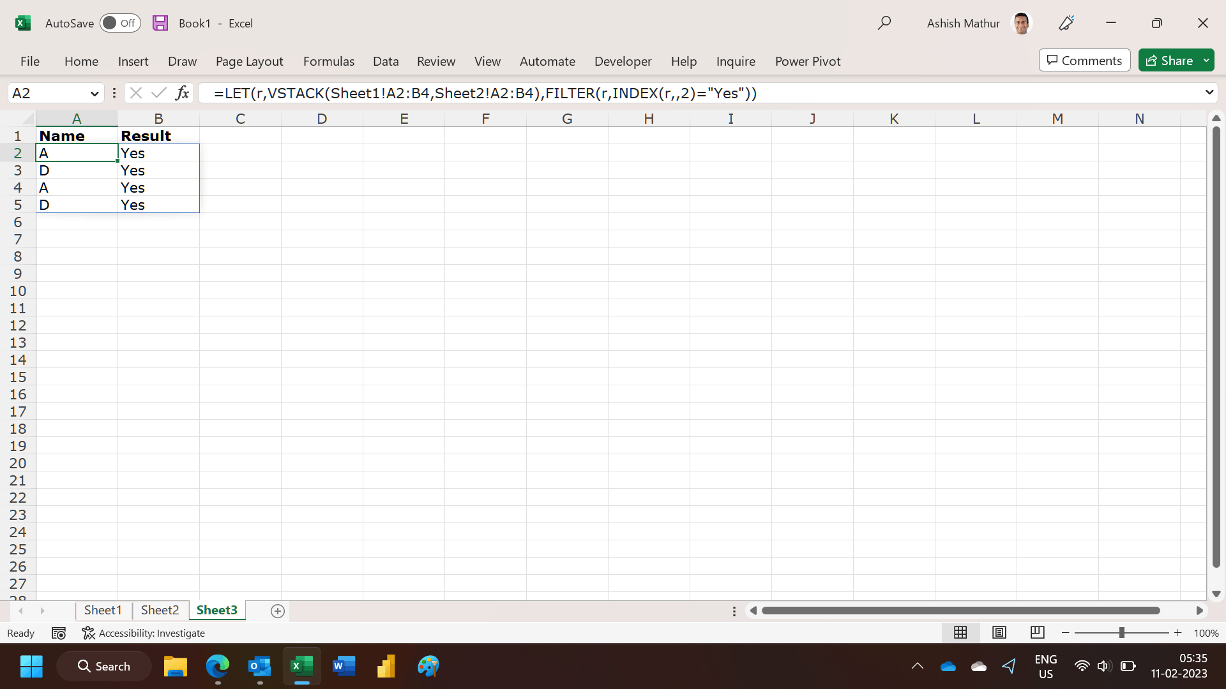Image resolution: width=1226 pixels, height=689 pixels.
Task: Switch to the Sheet2 worksheet tab
Action: click(160, 610)
